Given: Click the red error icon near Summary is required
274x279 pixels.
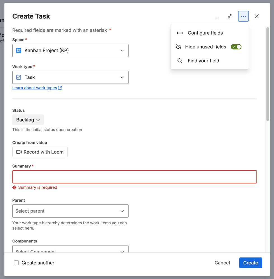Looking at the screenshot, I should pos(14,187).
